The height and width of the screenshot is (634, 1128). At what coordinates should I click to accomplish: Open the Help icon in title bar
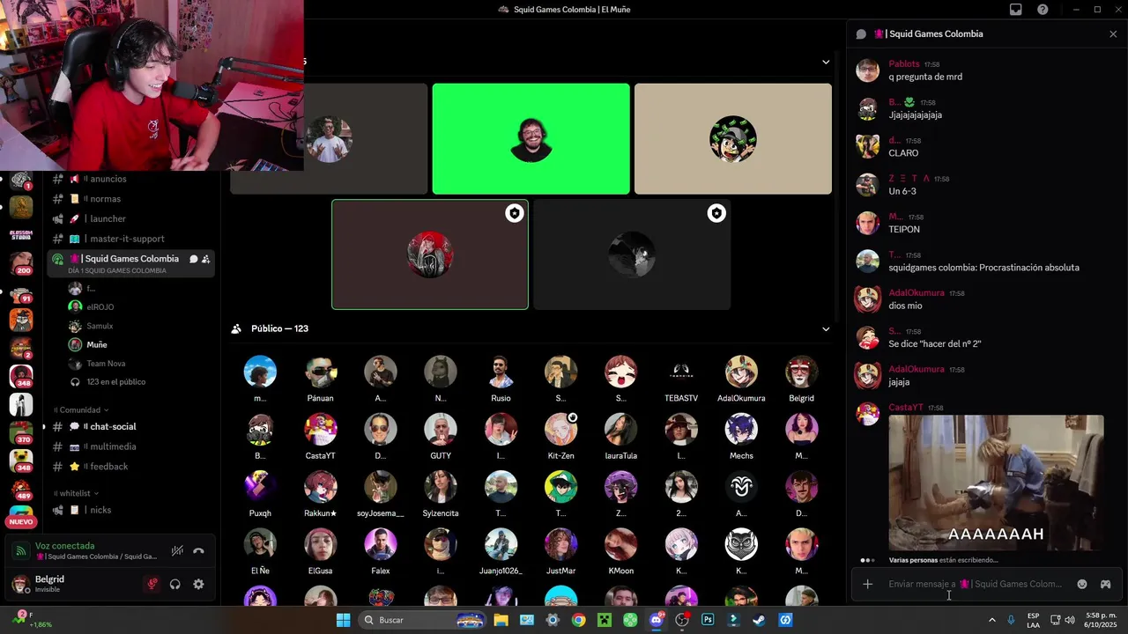click(x=1043, y=10)
